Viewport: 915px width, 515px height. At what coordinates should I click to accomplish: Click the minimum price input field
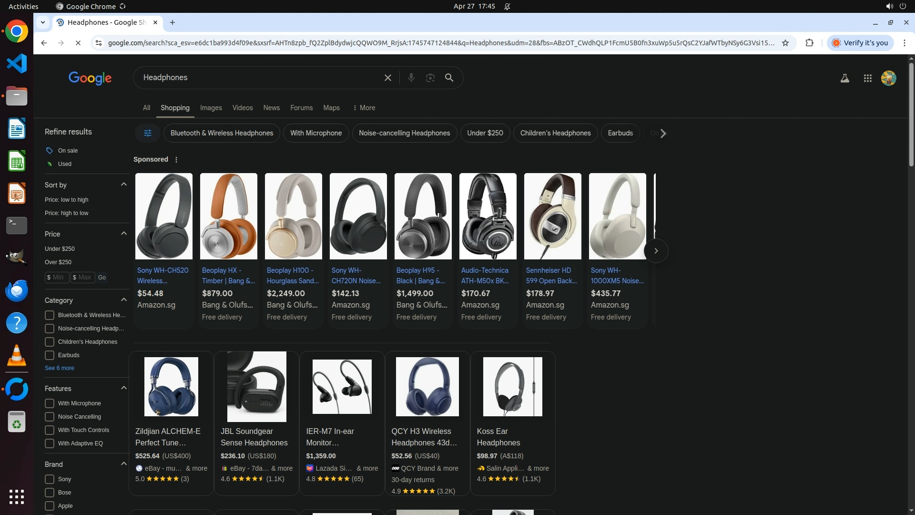coord(58,278)
